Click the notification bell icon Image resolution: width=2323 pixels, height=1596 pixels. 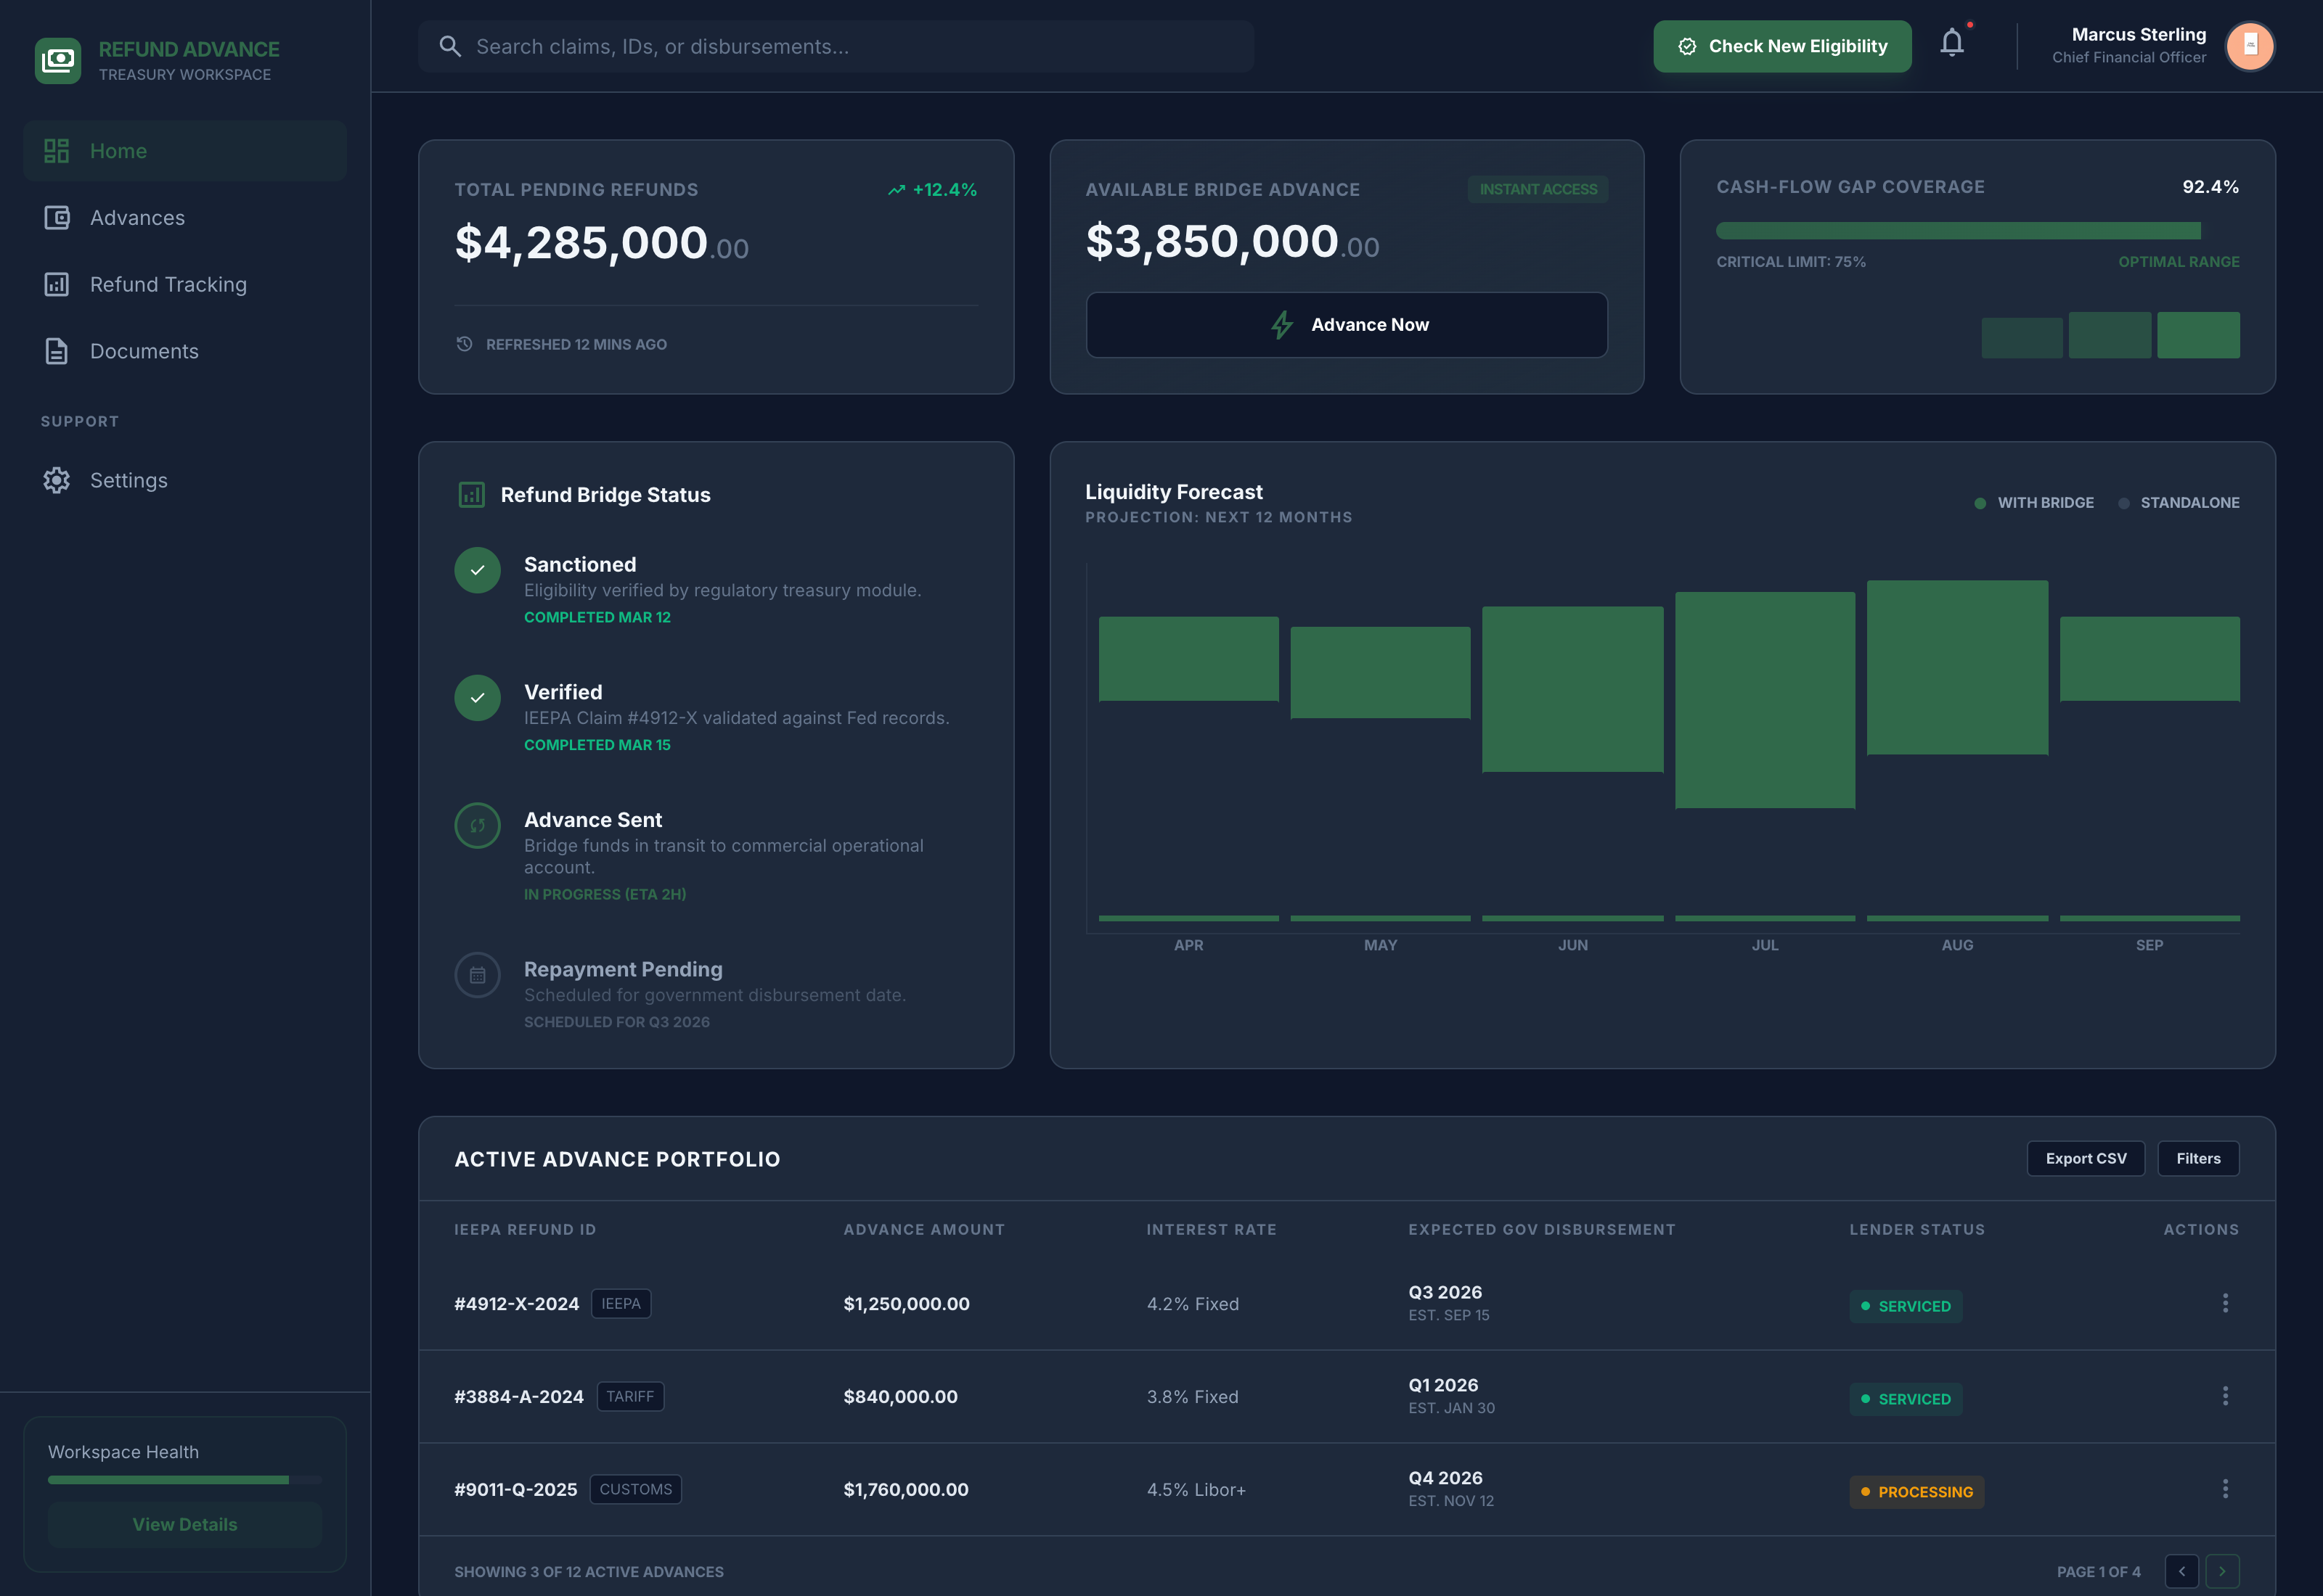point(1951,43)
